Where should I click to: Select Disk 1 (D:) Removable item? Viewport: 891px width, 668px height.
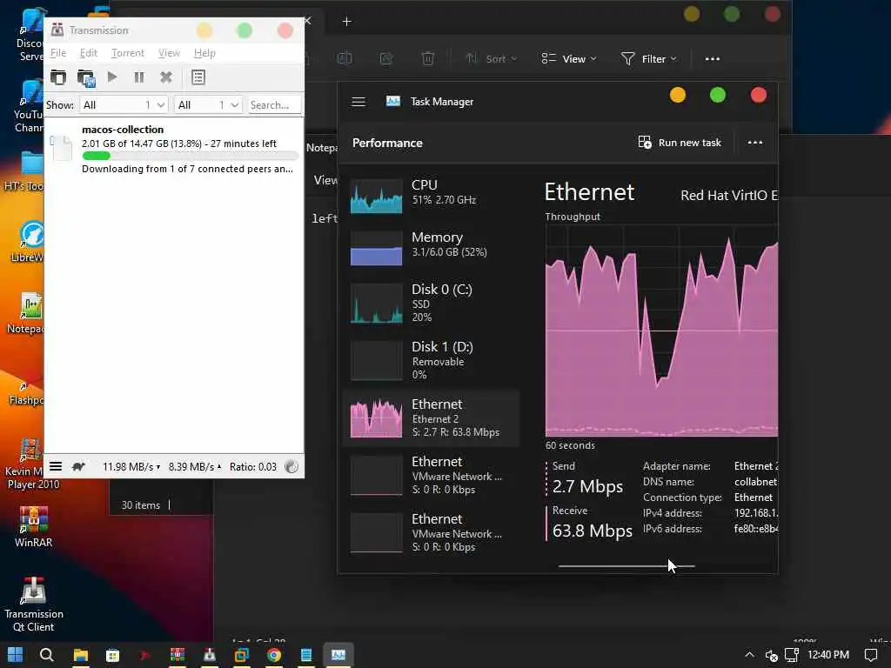(x=432, y=360)
